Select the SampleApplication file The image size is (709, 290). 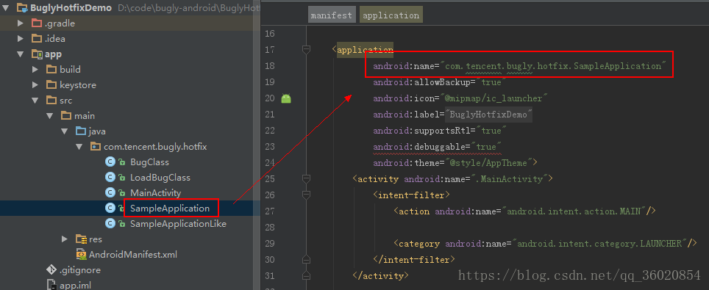point(170,209)
